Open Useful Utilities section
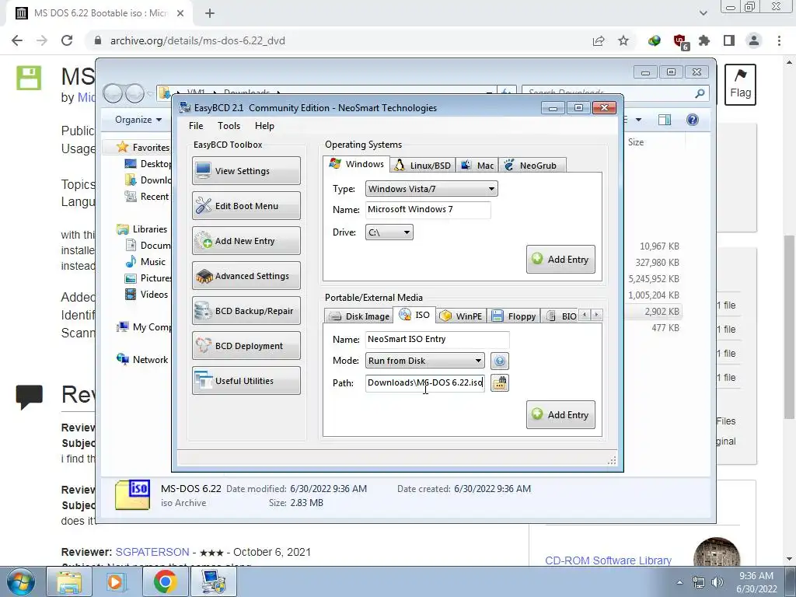Viewport: 796px width, 597px height. click(246, 381)
